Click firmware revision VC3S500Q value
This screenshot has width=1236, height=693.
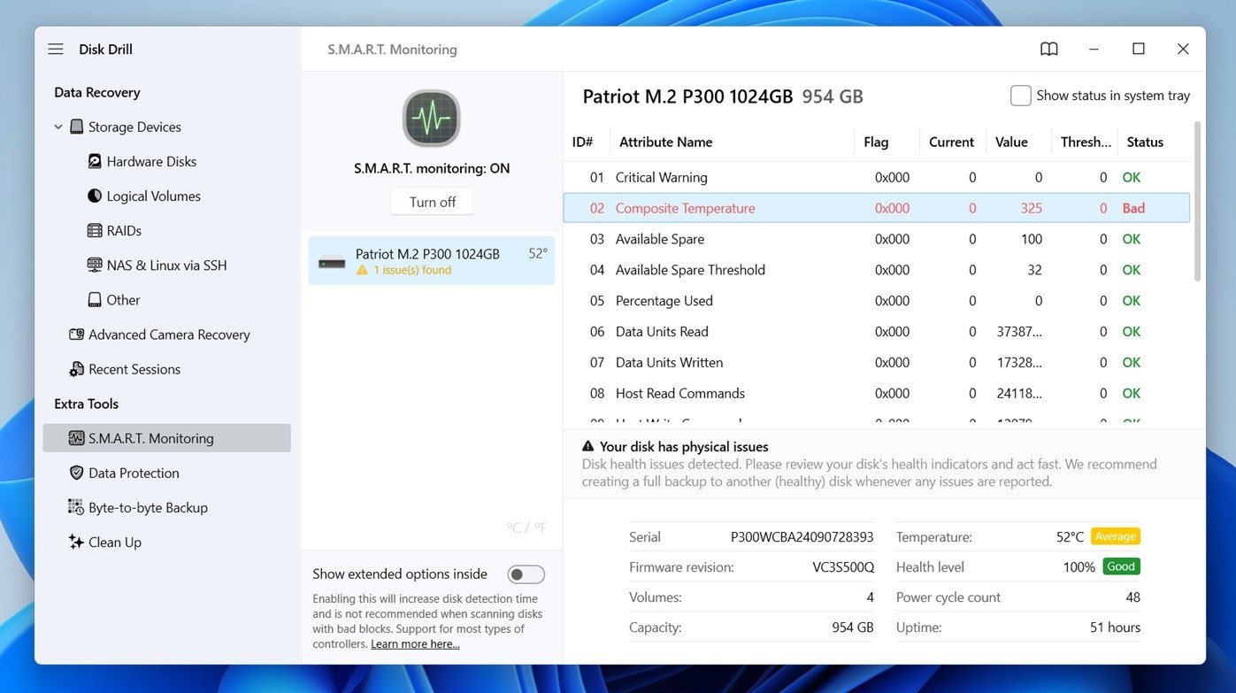point(842,567)
